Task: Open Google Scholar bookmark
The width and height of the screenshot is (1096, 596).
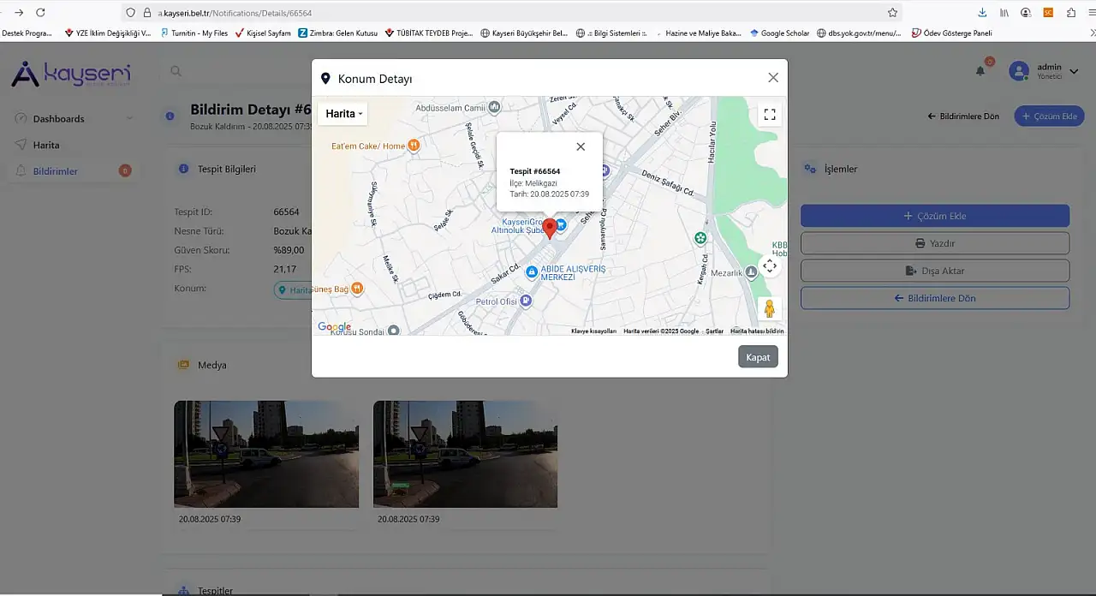Action: point(779,33)
